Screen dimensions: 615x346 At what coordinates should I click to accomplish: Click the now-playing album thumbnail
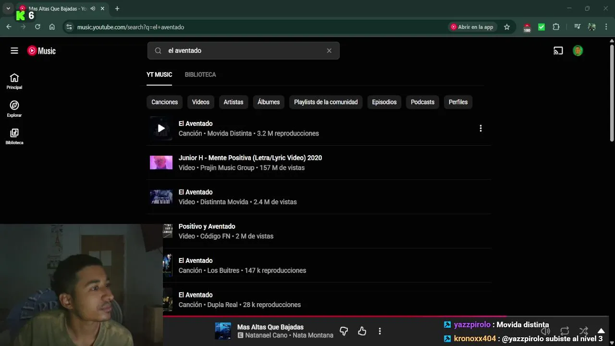[x=223, y=331]
